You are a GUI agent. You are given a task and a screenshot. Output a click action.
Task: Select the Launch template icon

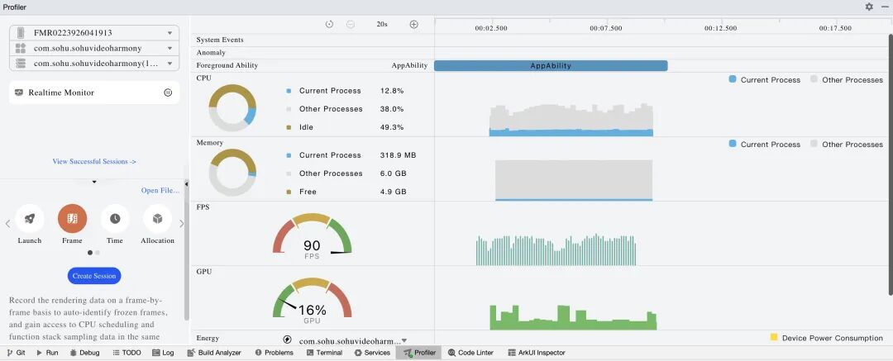[30, 219]
